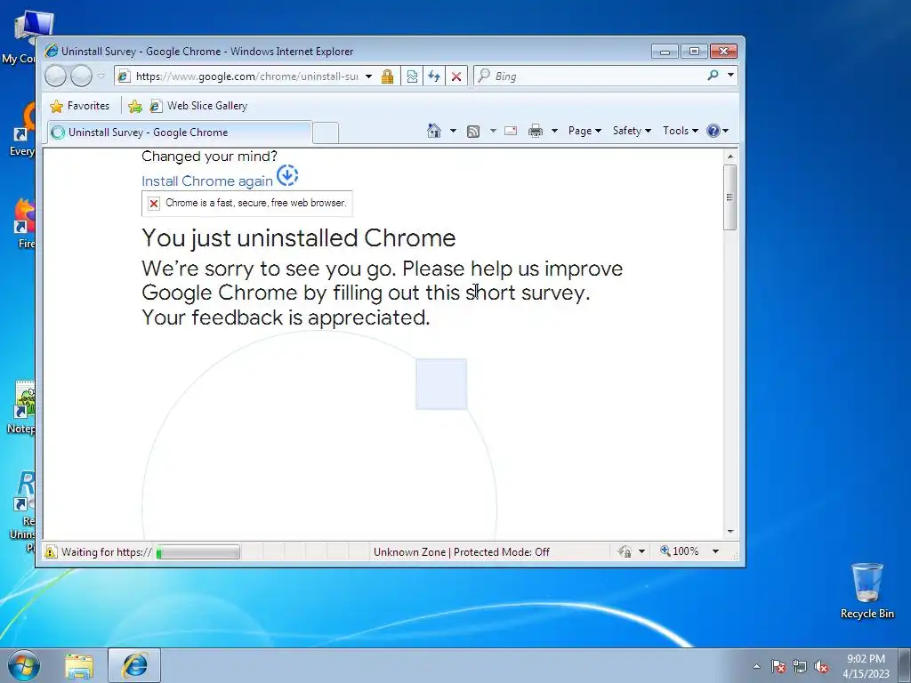Screen dimensions: 911x683
Task: Open the Favorites star button
Action: tap(80, 106)
